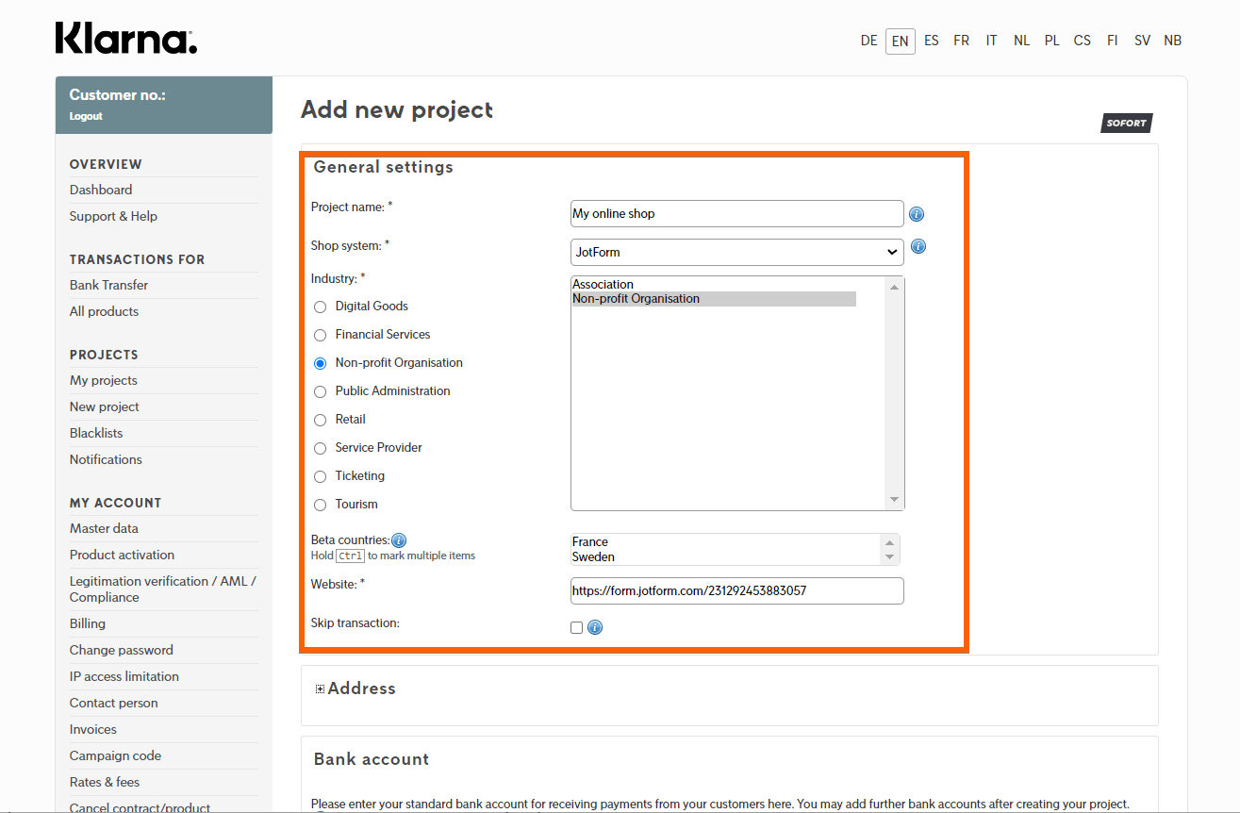Click info icon beside Skip transaction checkbox
The image size is (1240, 813).
(x=594, y=627)
